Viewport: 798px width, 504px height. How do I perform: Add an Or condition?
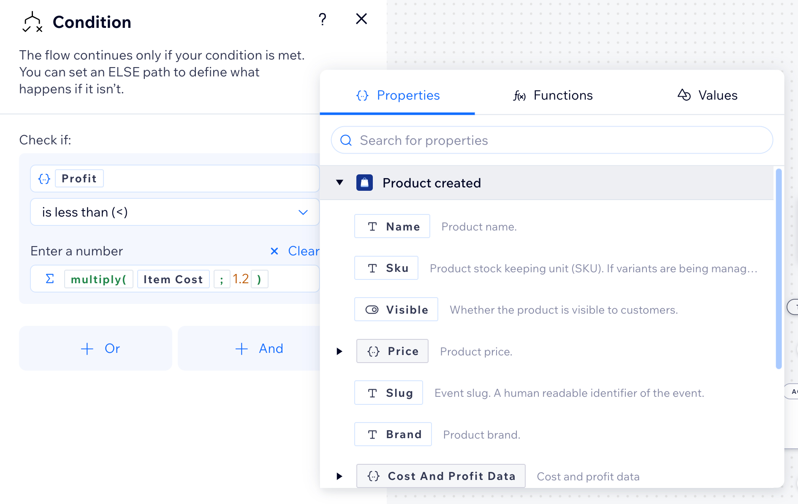pyautogui.click(x=95, y=348)
